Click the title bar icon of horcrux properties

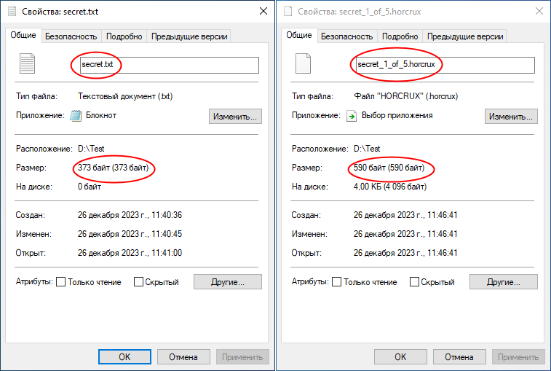(288, 11)
